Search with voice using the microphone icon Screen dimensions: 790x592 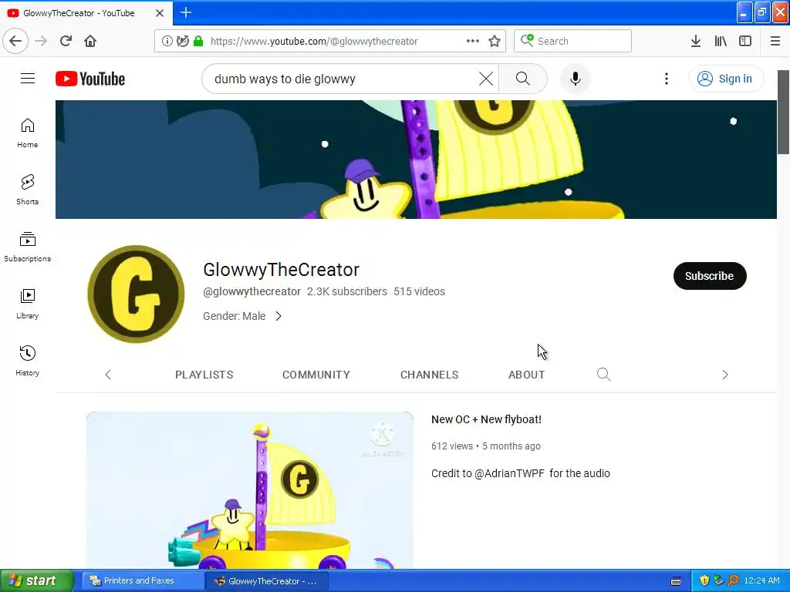[x=576, y=79]
